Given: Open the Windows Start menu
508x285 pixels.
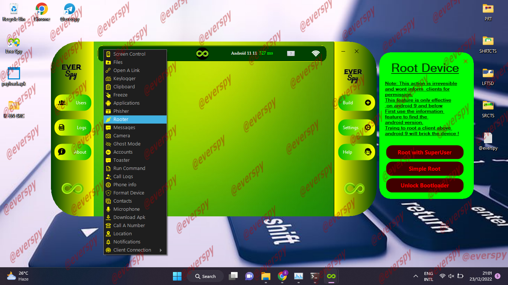Looking at the screenshot, I should (177, 276).
